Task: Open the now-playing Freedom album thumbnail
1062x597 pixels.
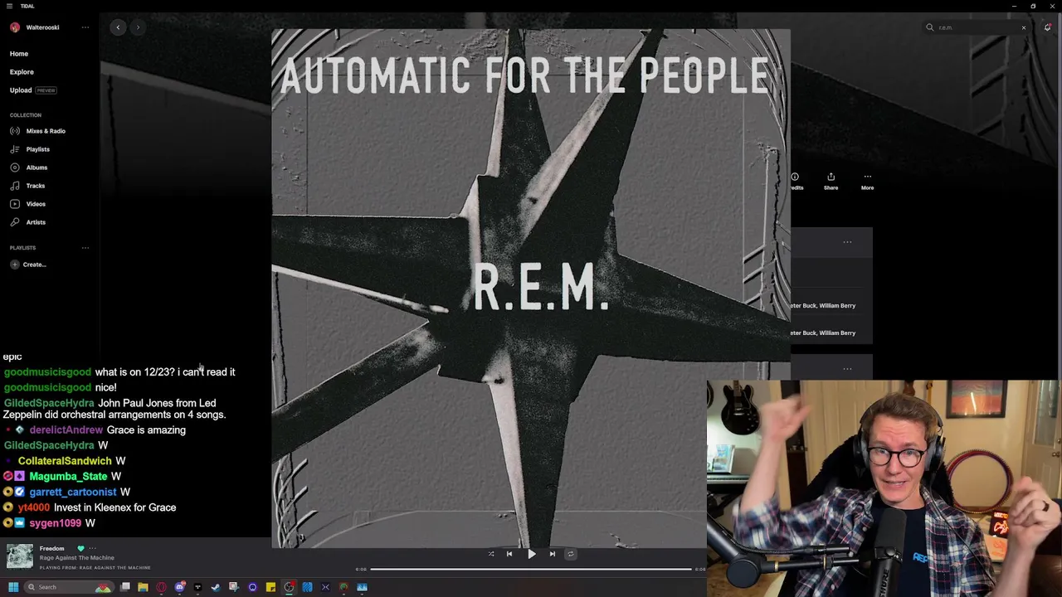Action: (20, 556)
